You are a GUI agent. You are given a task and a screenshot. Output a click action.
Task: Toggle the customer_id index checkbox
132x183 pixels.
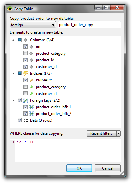[x=25, y=94]
